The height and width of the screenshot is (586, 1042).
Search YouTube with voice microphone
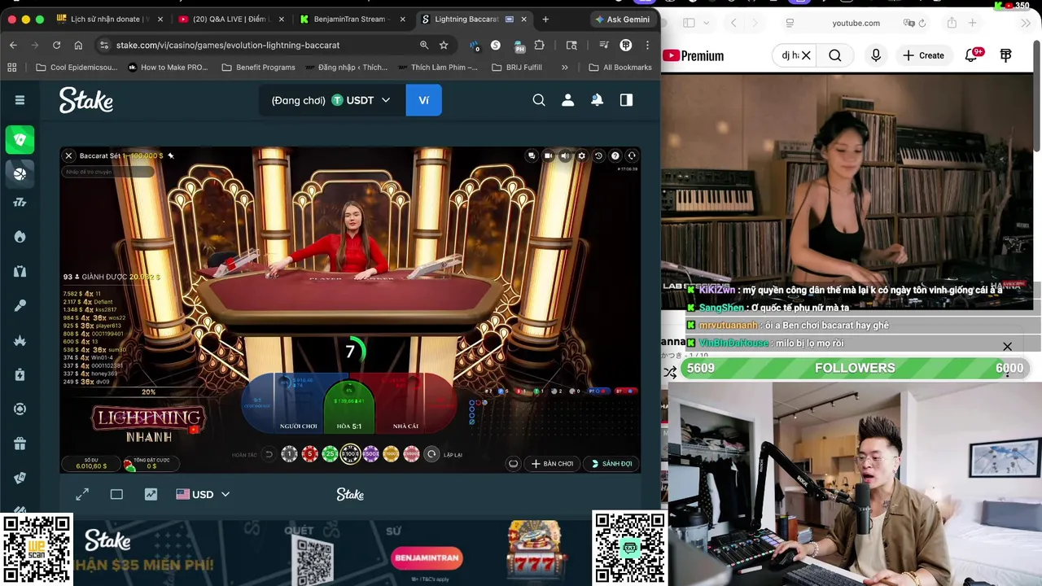pos(876,55)
